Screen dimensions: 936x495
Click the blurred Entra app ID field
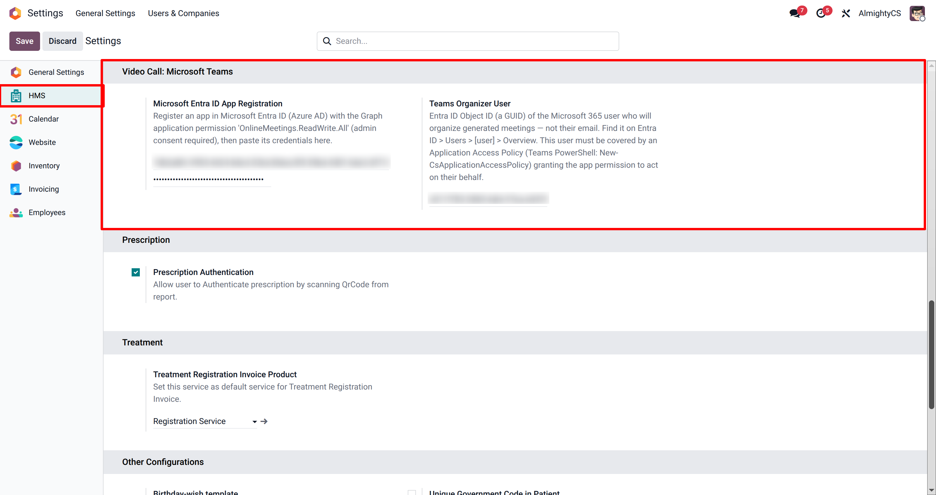271,162
